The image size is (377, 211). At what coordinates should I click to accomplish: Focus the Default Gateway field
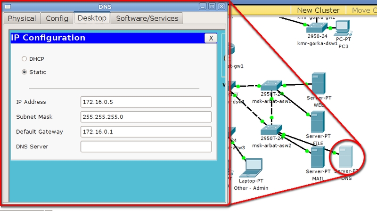146,132
